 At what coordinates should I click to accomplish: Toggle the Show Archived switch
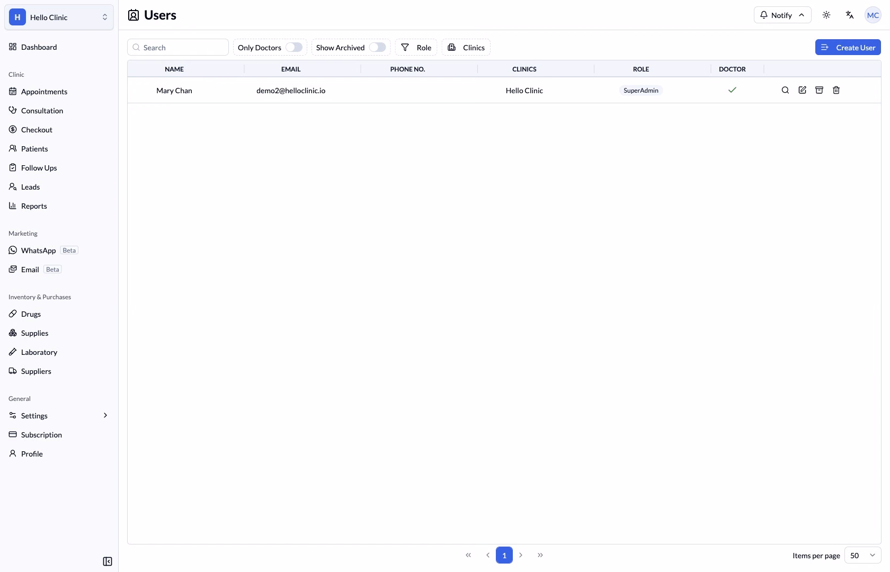[x=378, y=47]
